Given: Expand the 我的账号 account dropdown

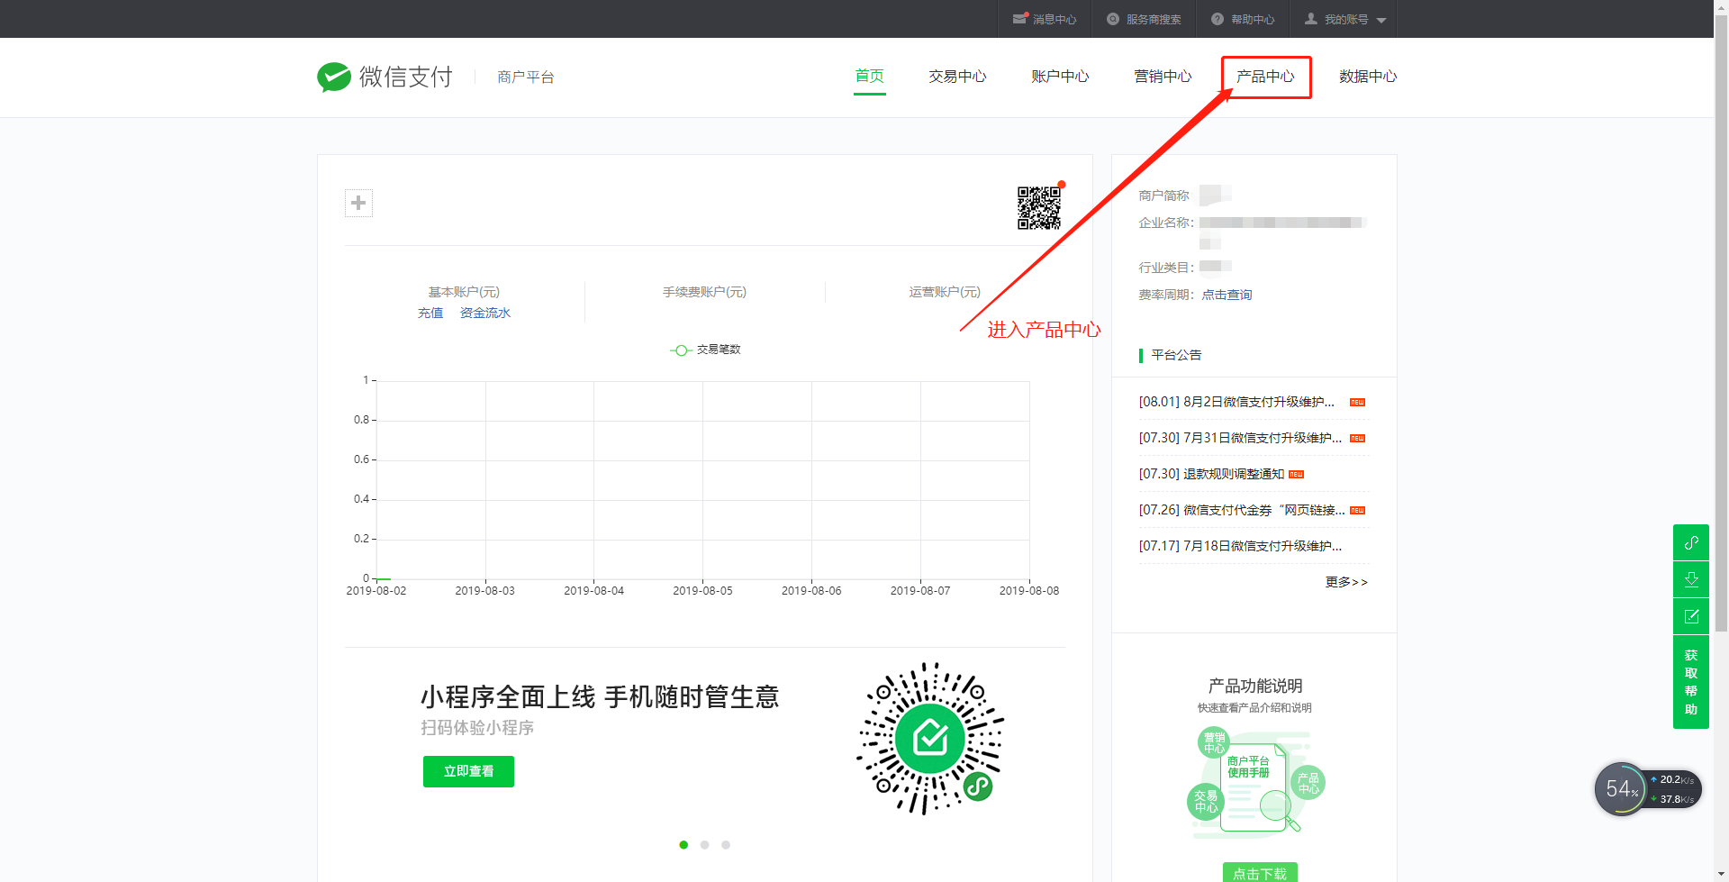Looking at the screenshot, I should pos(1345,19).
